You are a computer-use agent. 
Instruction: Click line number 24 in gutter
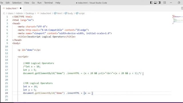click(7, 93)
